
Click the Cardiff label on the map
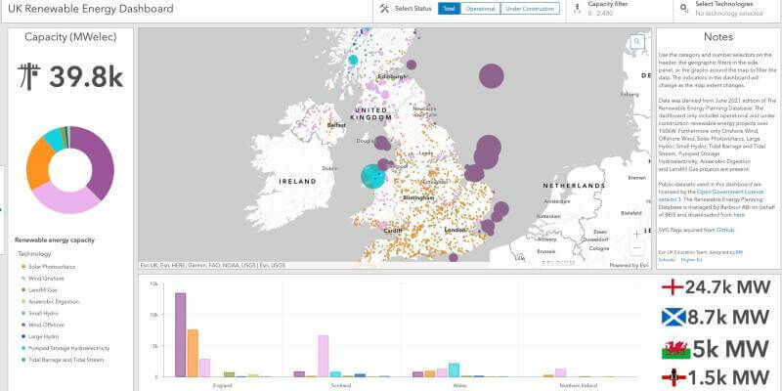tap(393, 231)
